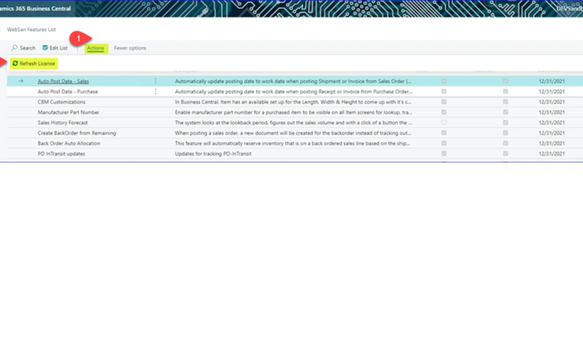Toggle the first checkbox in Create BackOrder from Remaining row
Image resolution: width=583 pixels, height=364 pixels.
(444, 133)
